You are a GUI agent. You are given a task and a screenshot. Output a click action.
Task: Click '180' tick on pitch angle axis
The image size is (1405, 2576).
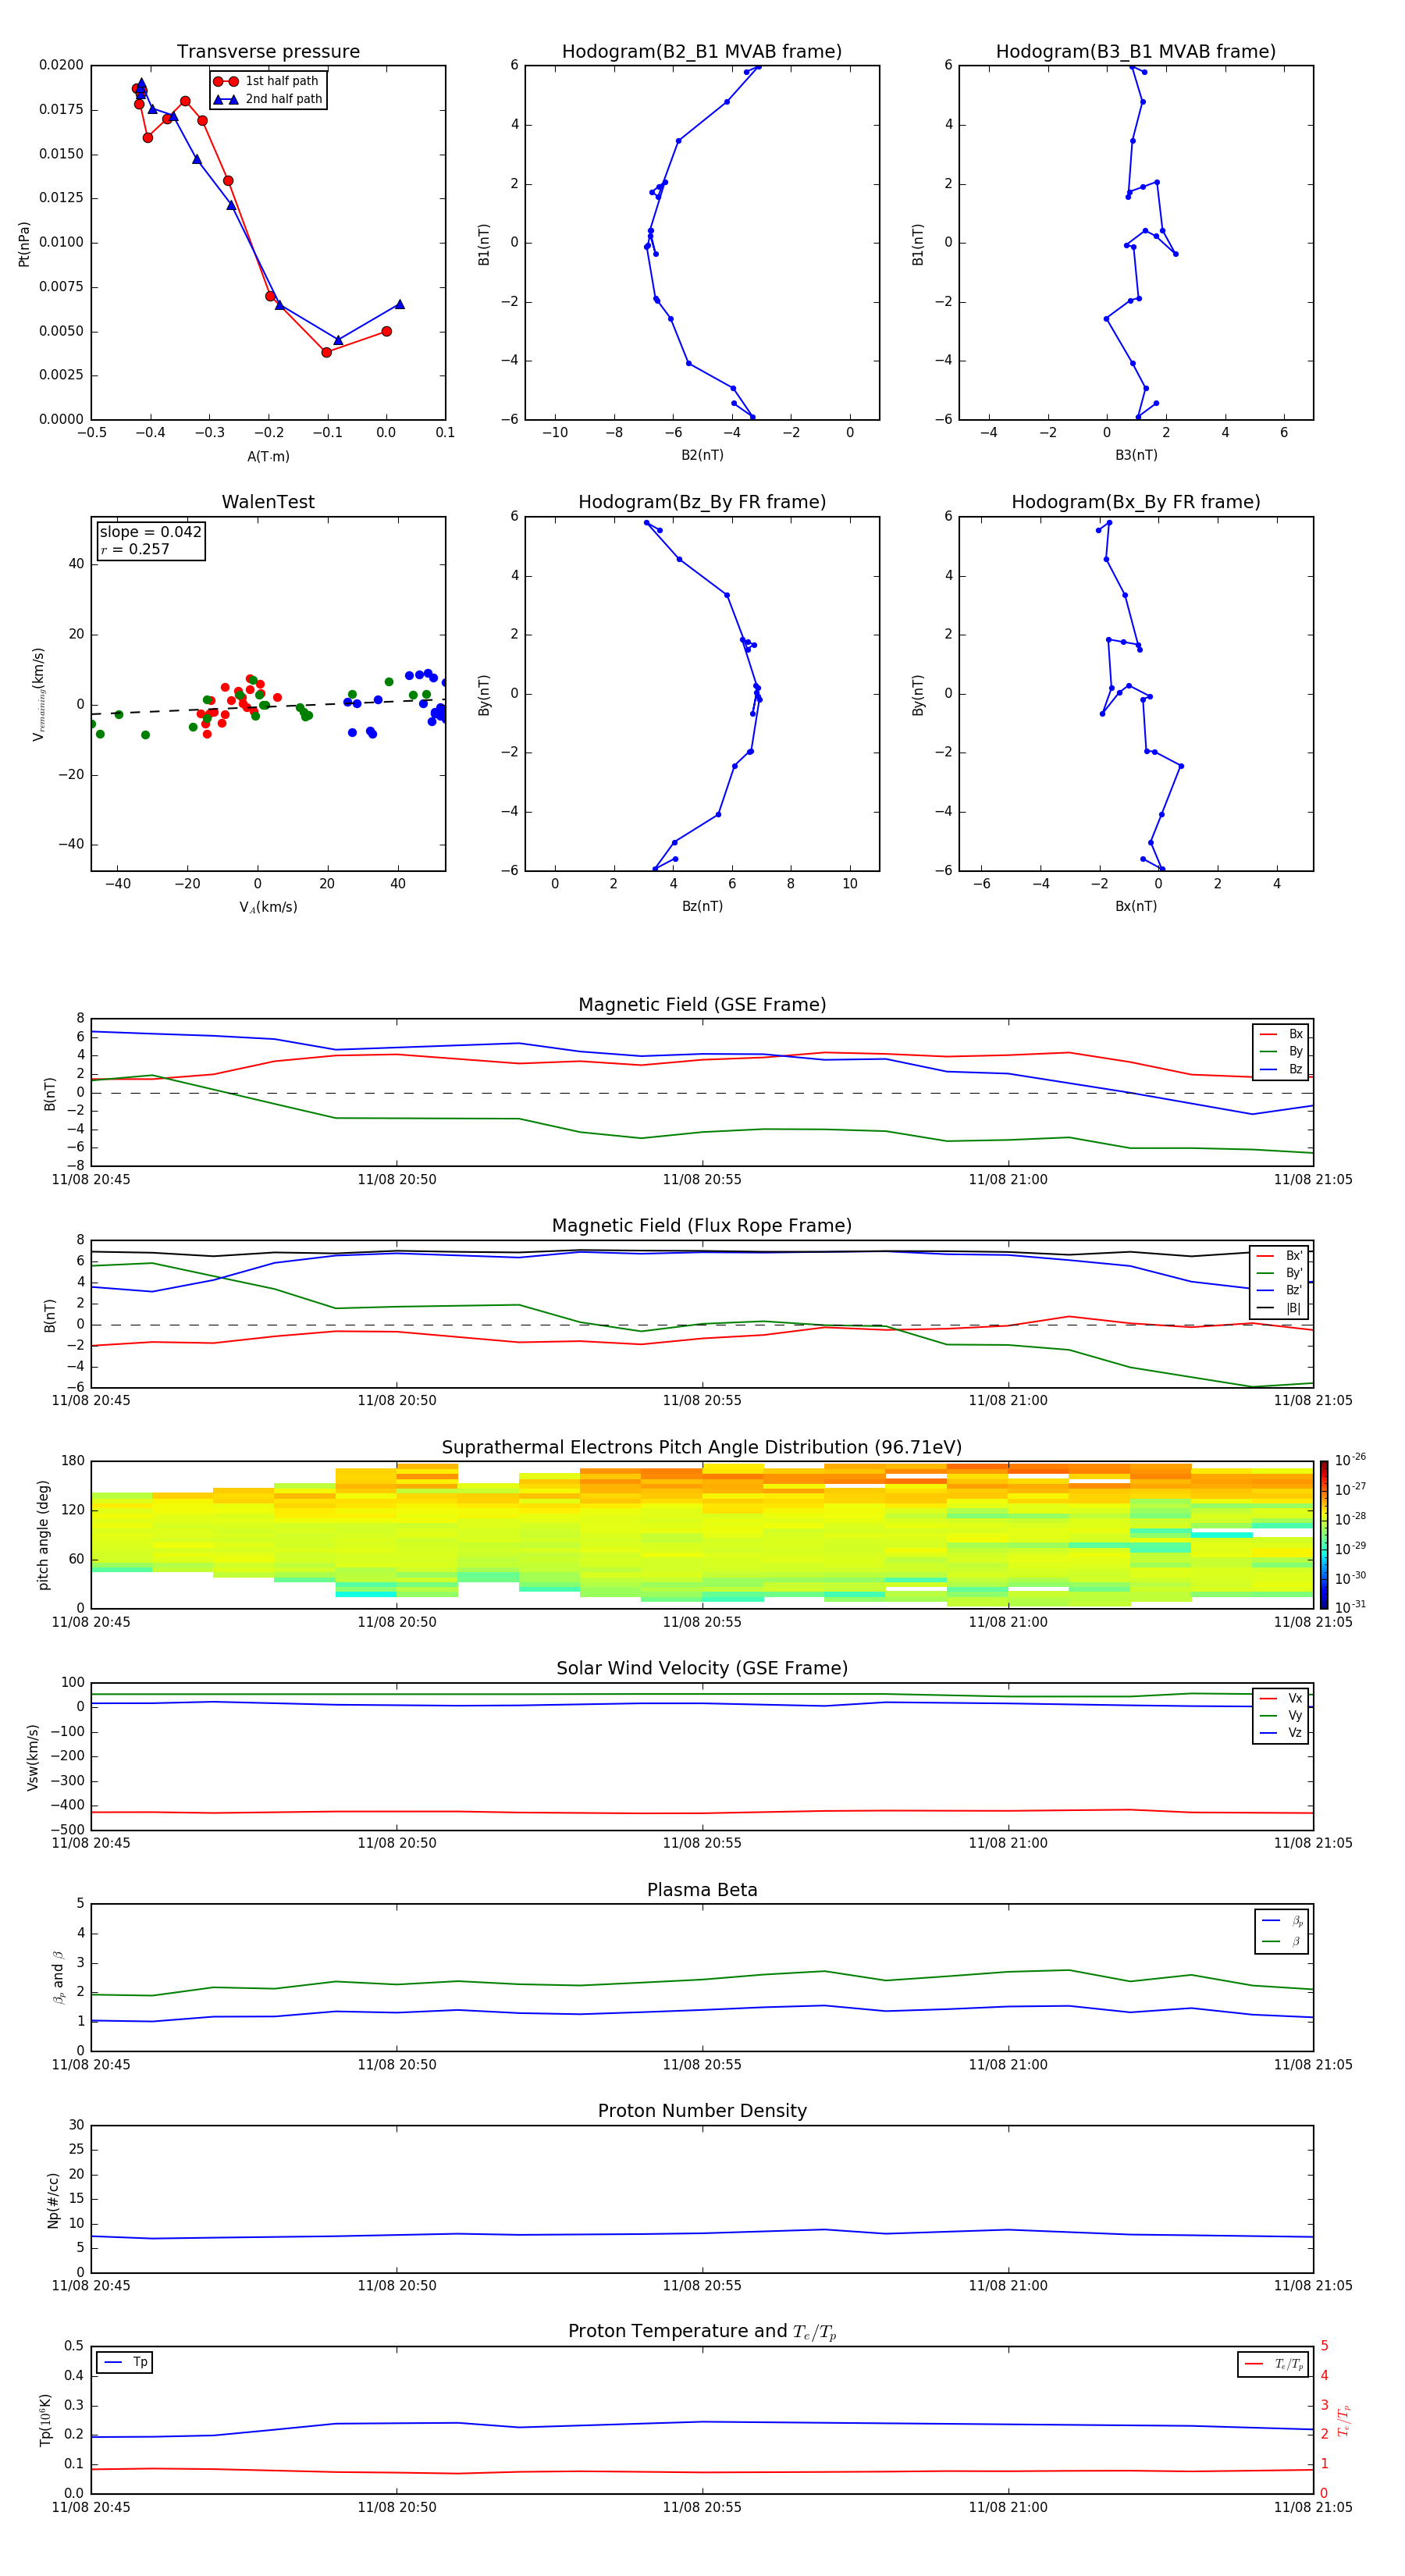(73, 1461)
